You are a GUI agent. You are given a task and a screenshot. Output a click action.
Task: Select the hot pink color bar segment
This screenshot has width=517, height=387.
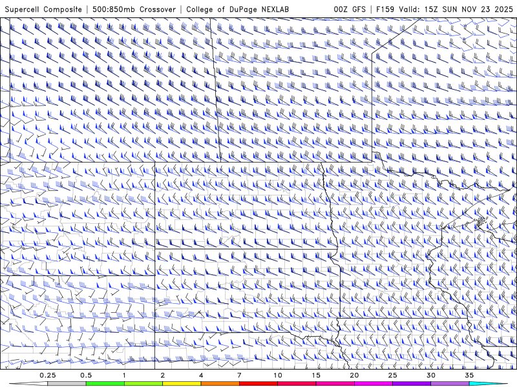coord(335,384)
